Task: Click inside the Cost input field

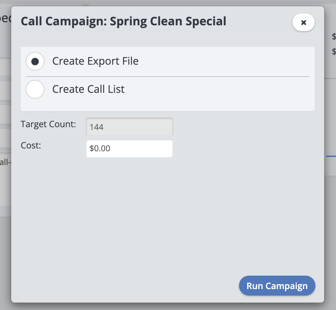Action: pyautogui.click(x=129, y=148)
